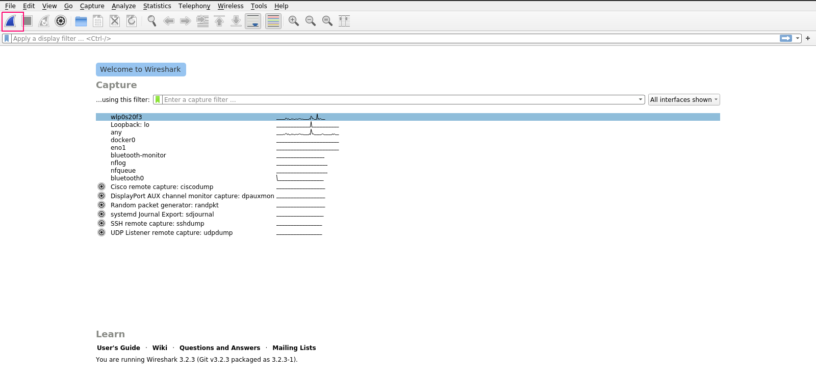Open the Wireless menu

[x=231, y=6]
